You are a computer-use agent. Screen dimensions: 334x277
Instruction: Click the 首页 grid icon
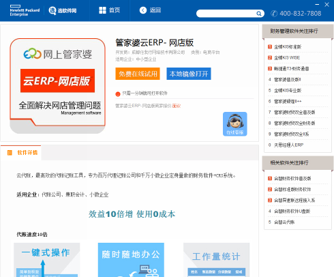[102, 10]
